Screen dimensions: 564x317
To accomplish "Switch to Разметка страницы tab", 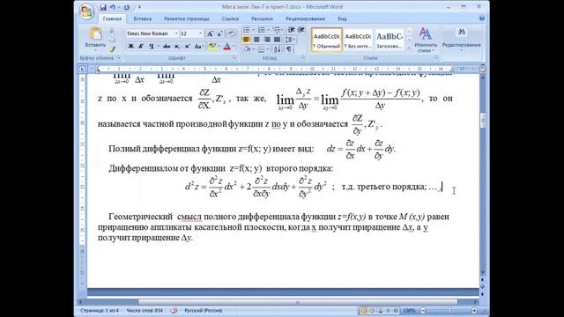I will click(x=186, y=18).
